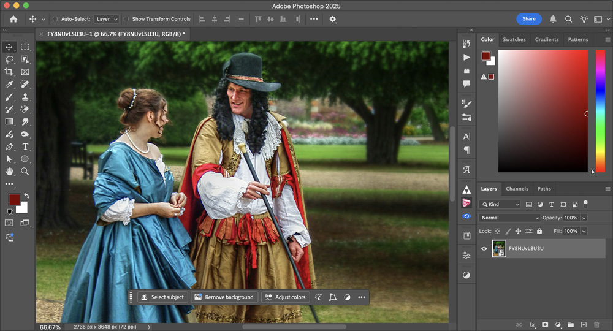This screenshot has width=613, height=331.
Task: Go to Photoshop Home screen
Action: [x=13, y=19]
